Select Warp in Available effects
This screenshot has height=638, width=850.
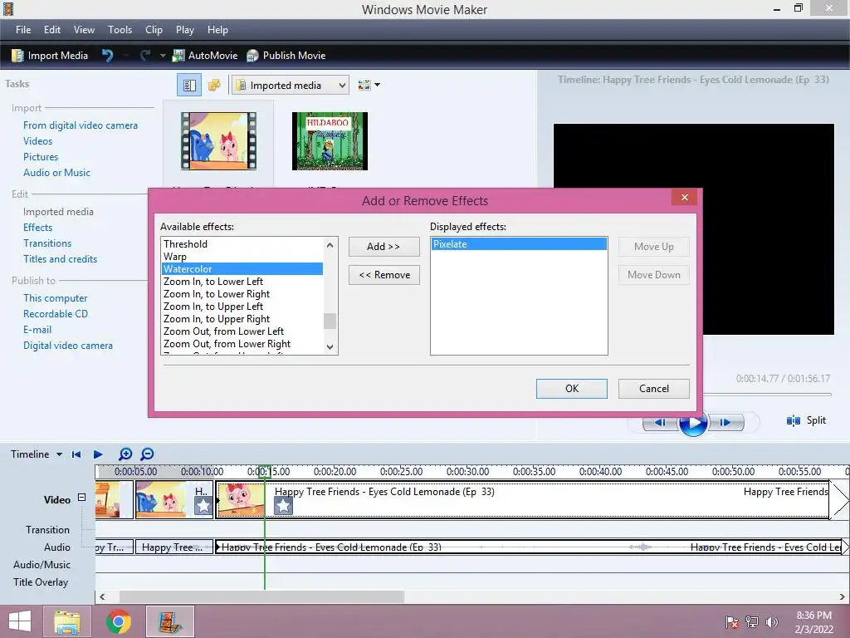coord(242,257)
